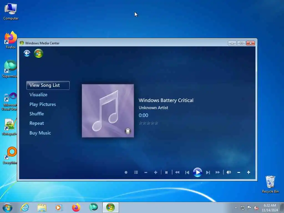The image size is (284, 213).
Task: Click the music note album art
Action: (x=108, y=111)
